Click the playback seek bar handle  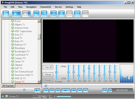click(x=46, y=86)
